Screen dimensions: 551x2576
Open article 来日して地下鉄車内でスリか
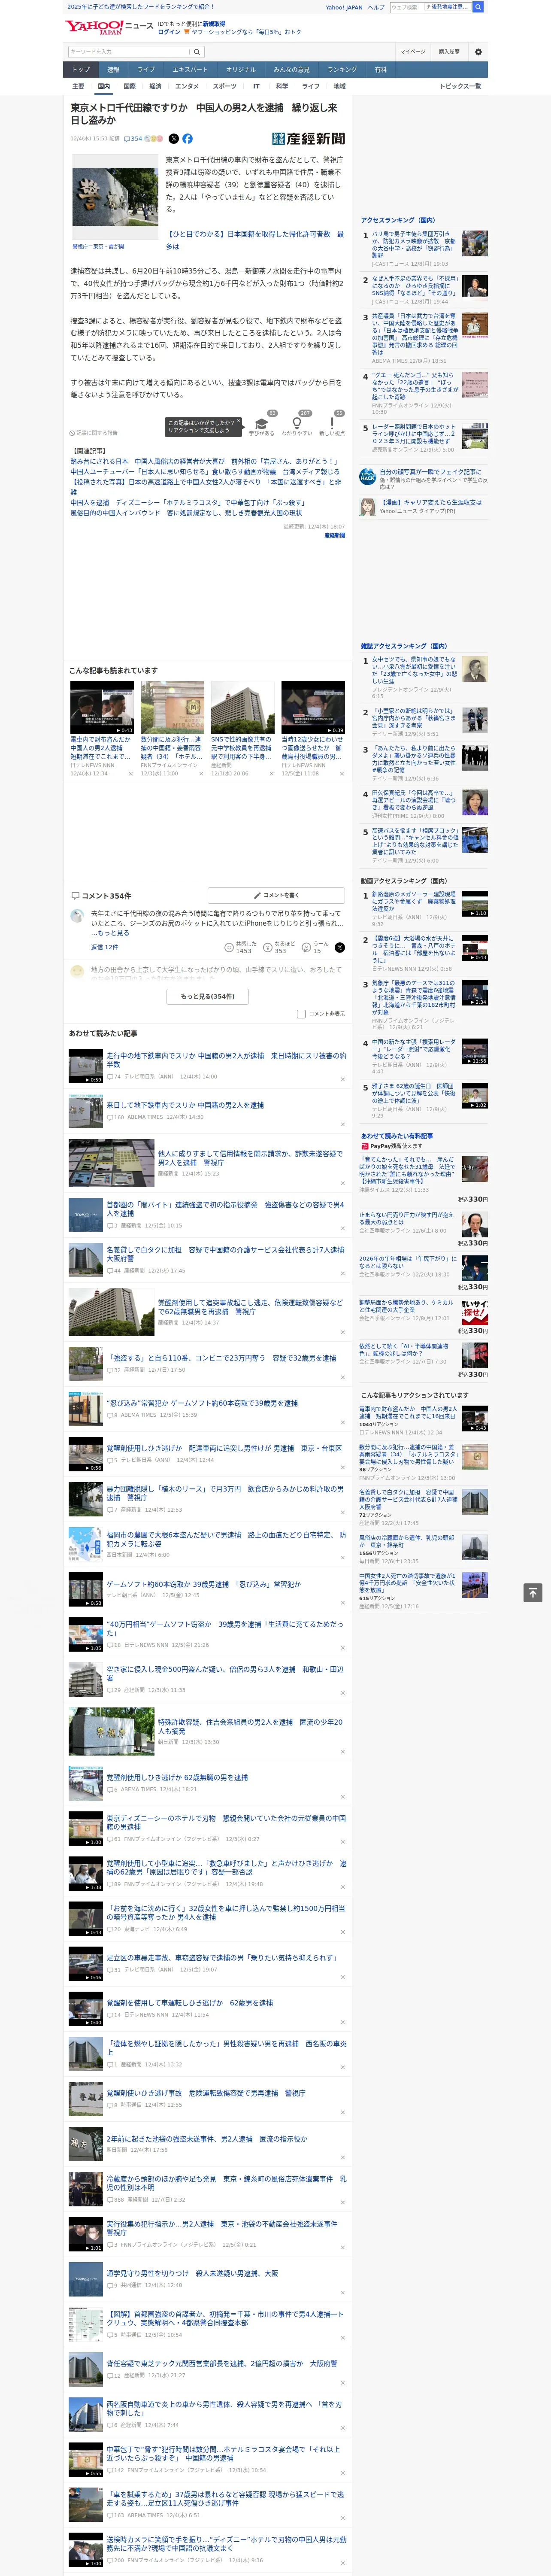[x=185, y=1105]
